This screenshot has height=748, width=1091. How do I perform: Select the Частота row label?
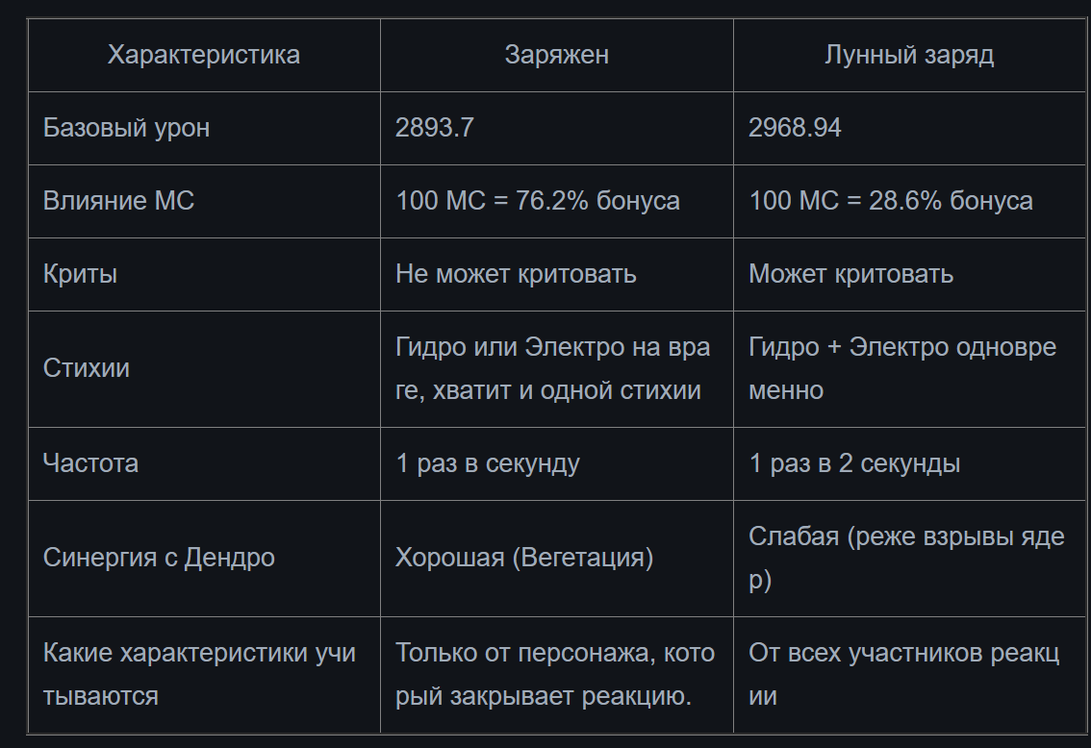[204, 463]
